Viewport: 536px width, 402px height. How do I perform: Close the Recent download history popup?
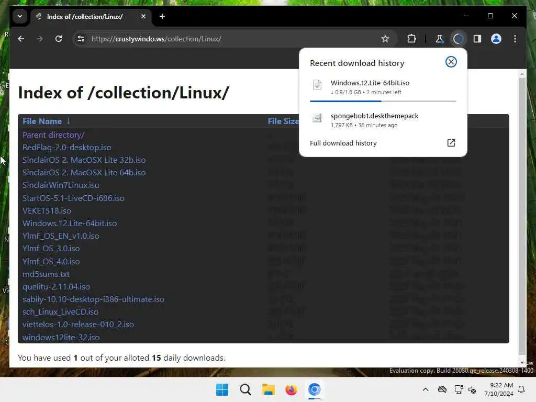451,62
